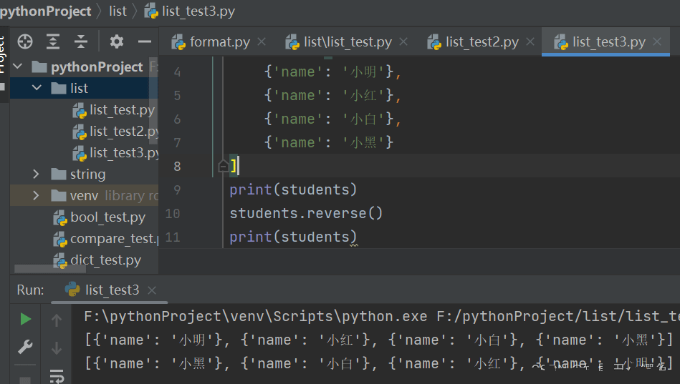Image resolution: width=680 pixels, height=384 pixels.
Task: Hide the project panel with minus icon
Action: (145, 41)
